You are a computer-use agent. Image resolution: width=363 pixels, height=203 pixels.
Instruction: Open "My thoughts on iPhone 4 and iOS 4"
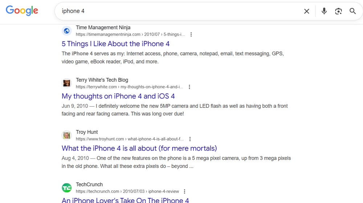118,96
